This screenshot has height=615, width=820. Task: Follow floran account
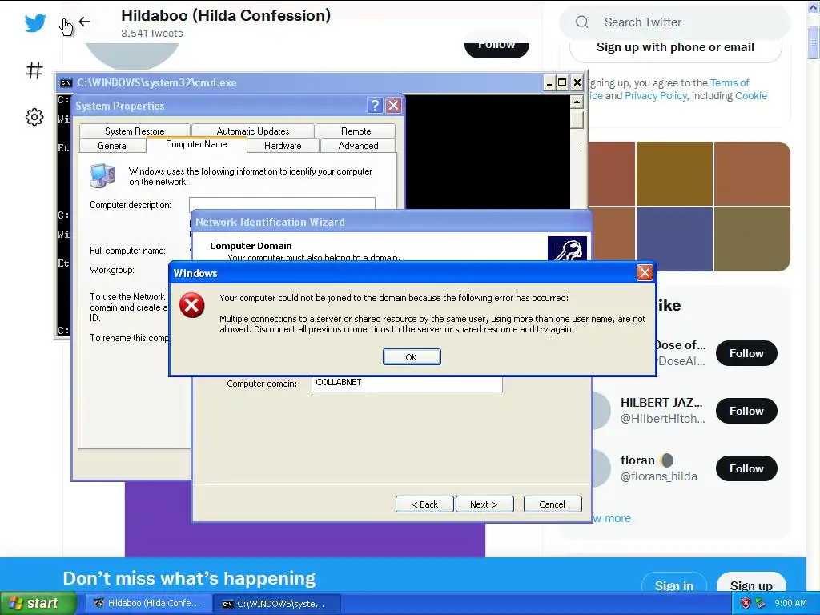coord(746,468)
